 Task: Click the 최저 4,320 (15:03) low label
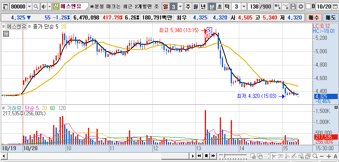click(257, 96)
